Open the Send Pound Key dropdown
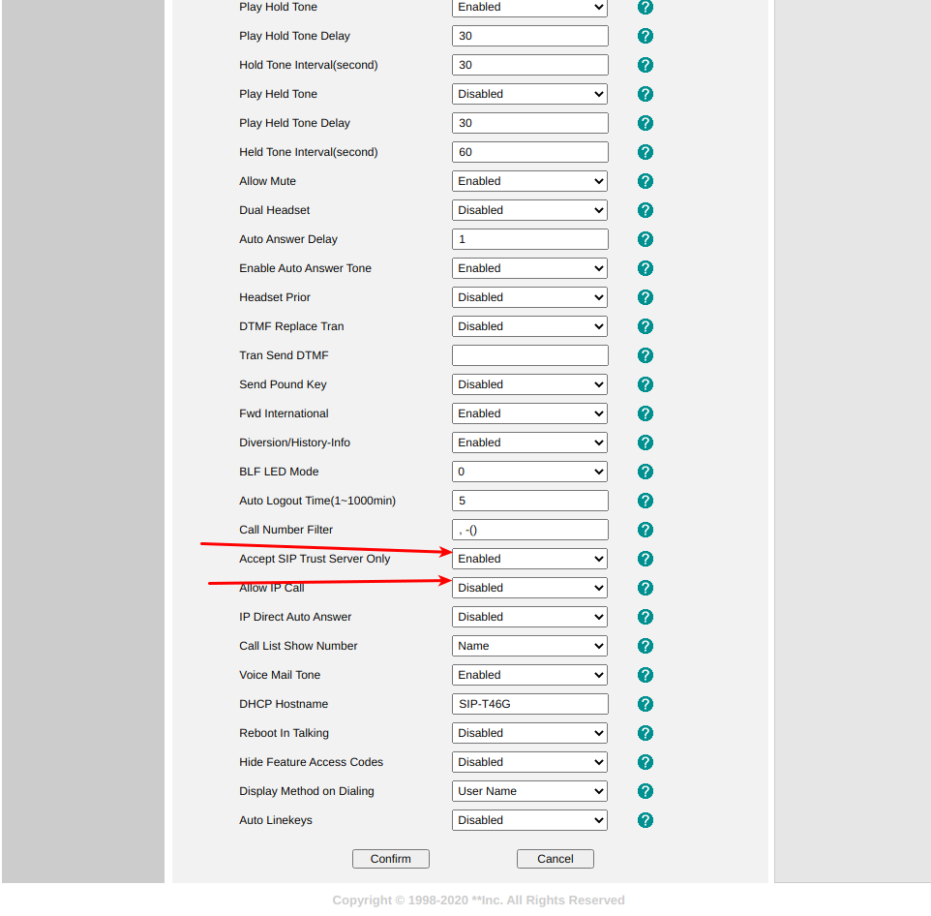 click(x=529, y=384)
